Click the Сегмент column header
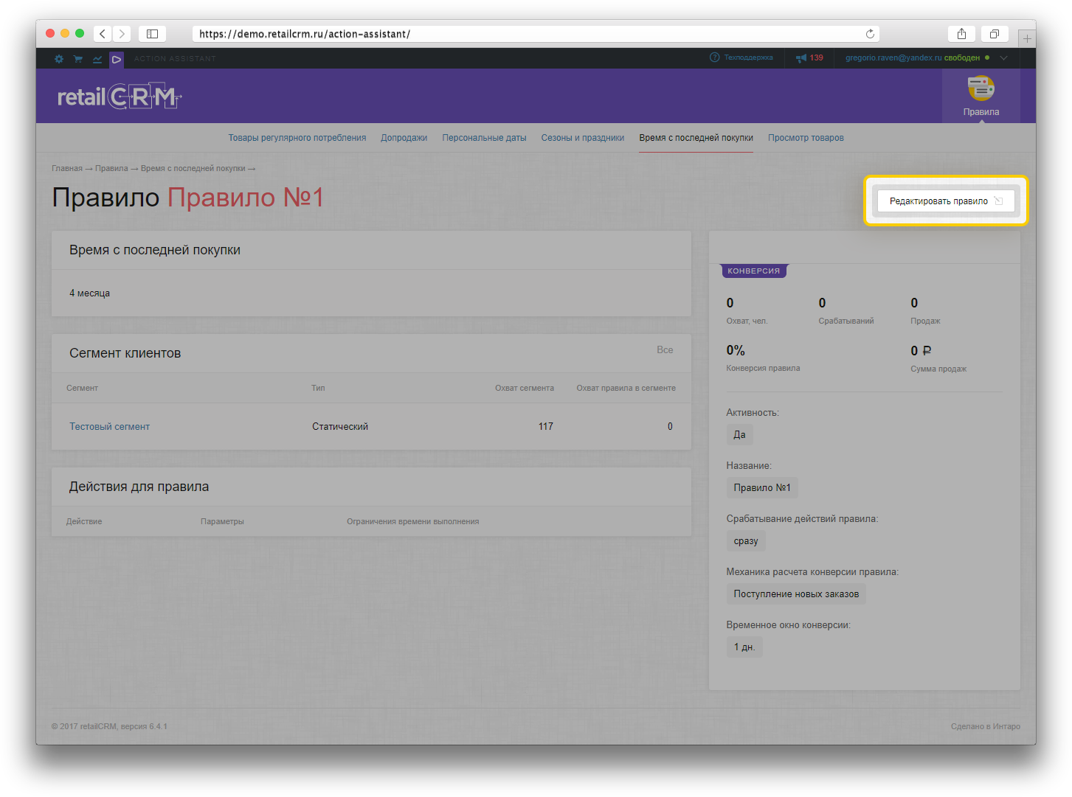 pyautogui.click(x=82, y=388)
